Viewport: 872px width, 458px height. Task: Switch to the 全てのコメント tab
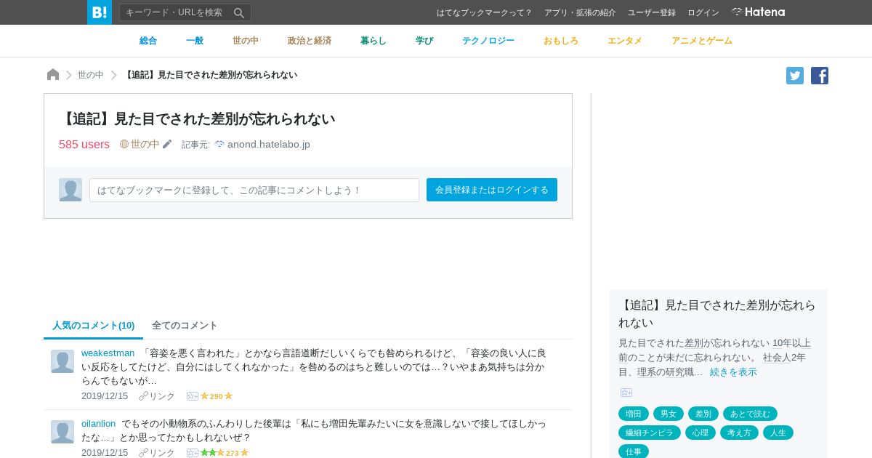[185, 325]
